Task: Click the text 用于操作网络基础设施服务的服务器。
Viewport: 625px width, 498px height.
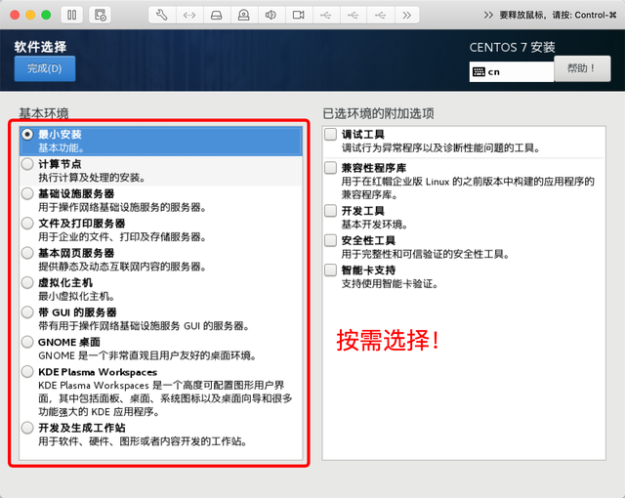Action: click(122, 208)
